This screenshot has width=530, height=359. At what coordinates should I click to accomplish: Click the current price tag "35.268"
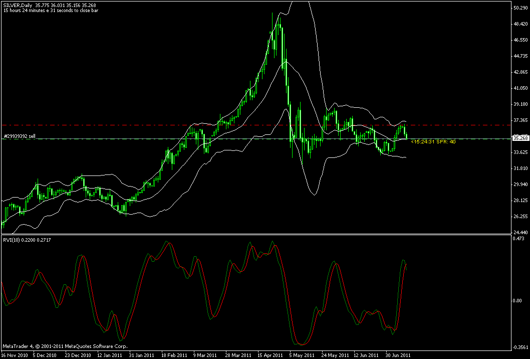coord(520,138)
